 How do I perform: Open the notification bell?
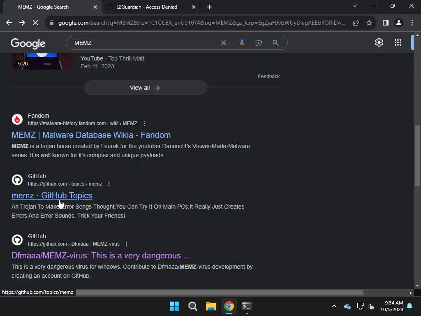pos(410,306)
